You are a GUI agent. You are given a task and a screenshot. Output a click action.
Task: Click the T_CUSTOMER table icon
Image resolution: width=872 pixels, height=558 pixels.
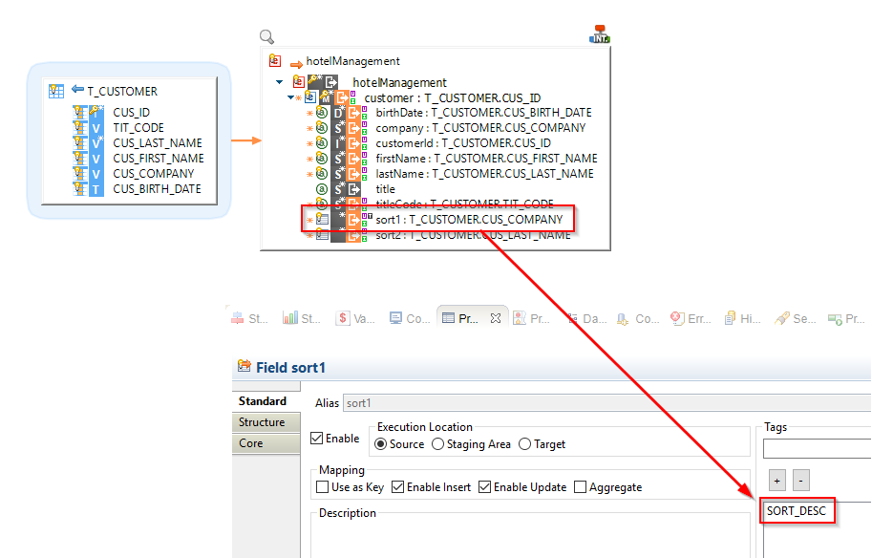coord(56,92)
